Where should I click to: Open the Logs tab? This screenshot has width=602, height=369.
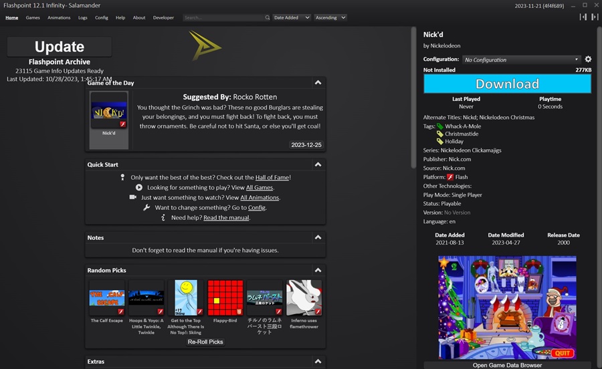click(83, 17)
